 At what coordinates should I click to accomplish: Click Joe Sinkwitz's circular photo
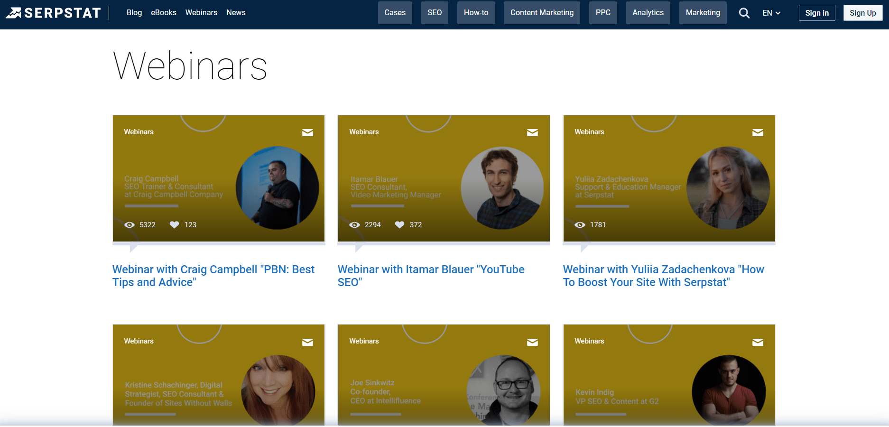(503, 390)
